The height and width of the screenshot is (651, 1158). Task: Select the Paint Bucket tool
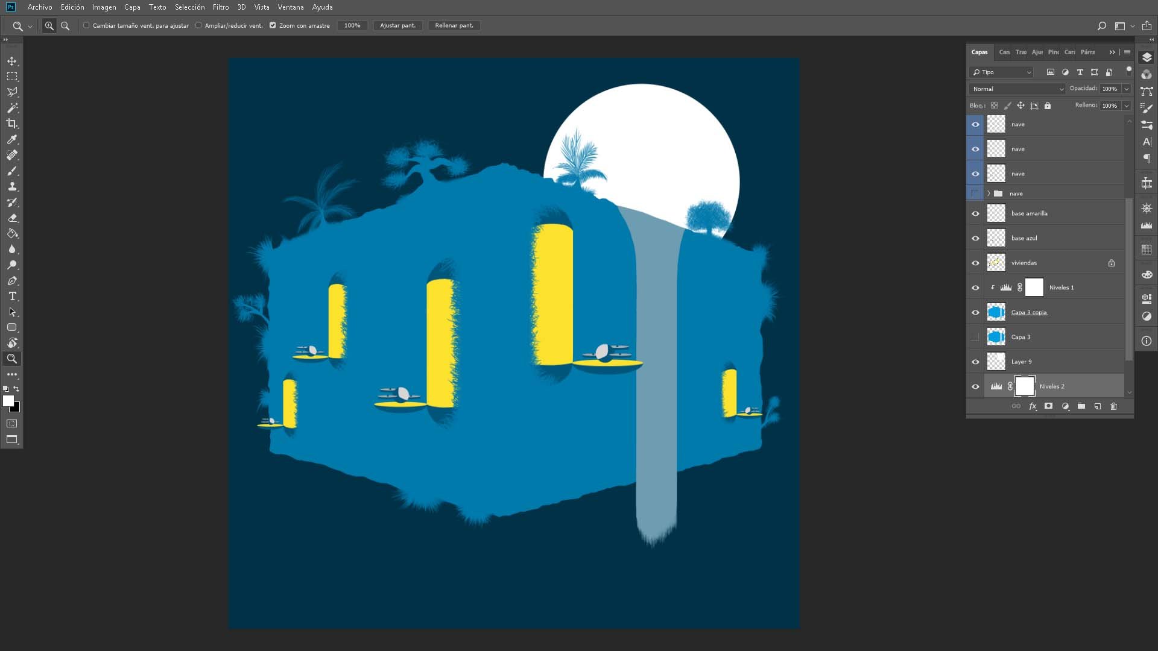tap(12, 233)
